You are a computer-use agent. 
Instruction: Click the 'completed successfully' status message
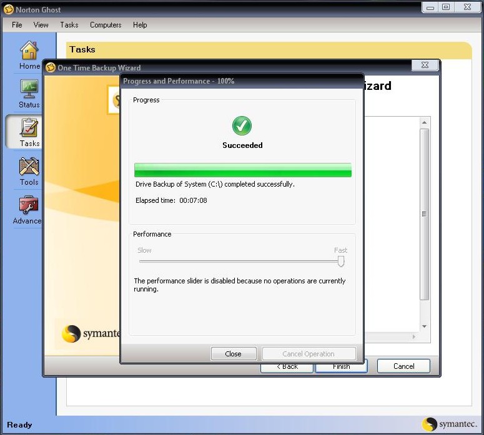point(215,184)
